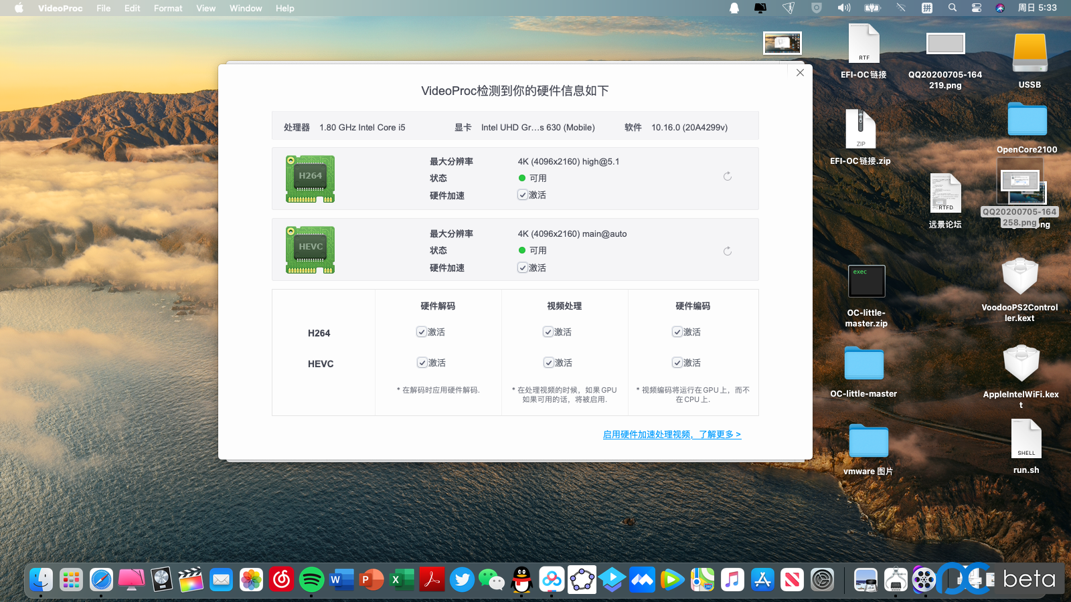Toggle H264 hardware decoding checkbox
The height and width of the screenshot is (602, 1071).
click(422, 332)
